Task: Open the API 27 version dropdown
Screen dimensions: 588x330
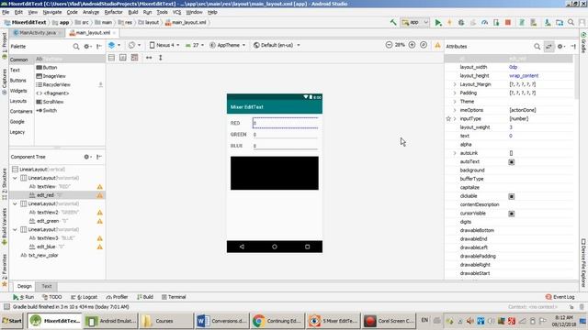Action: [195, 45]
